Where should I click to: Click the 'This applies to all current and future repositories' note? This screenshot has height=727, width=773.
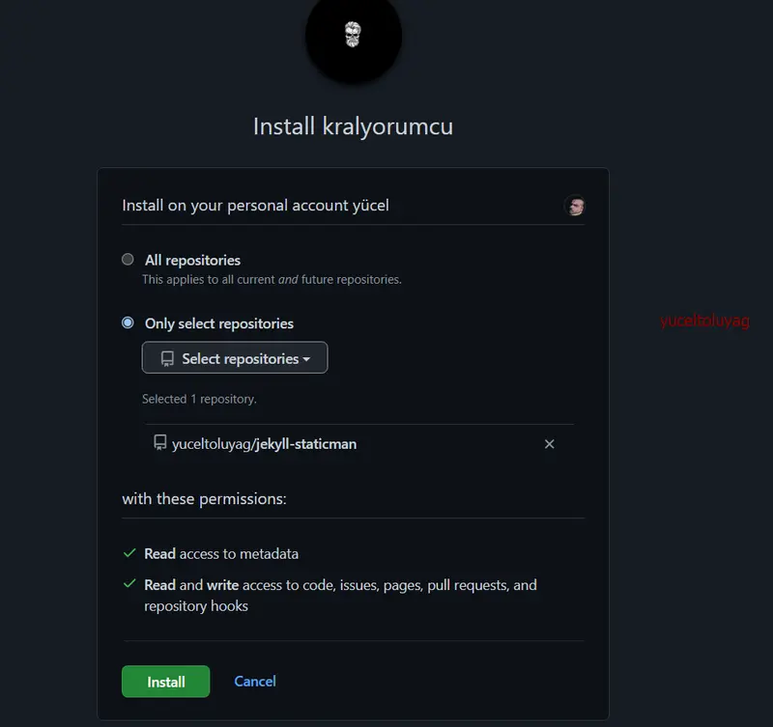pos(272,280)
